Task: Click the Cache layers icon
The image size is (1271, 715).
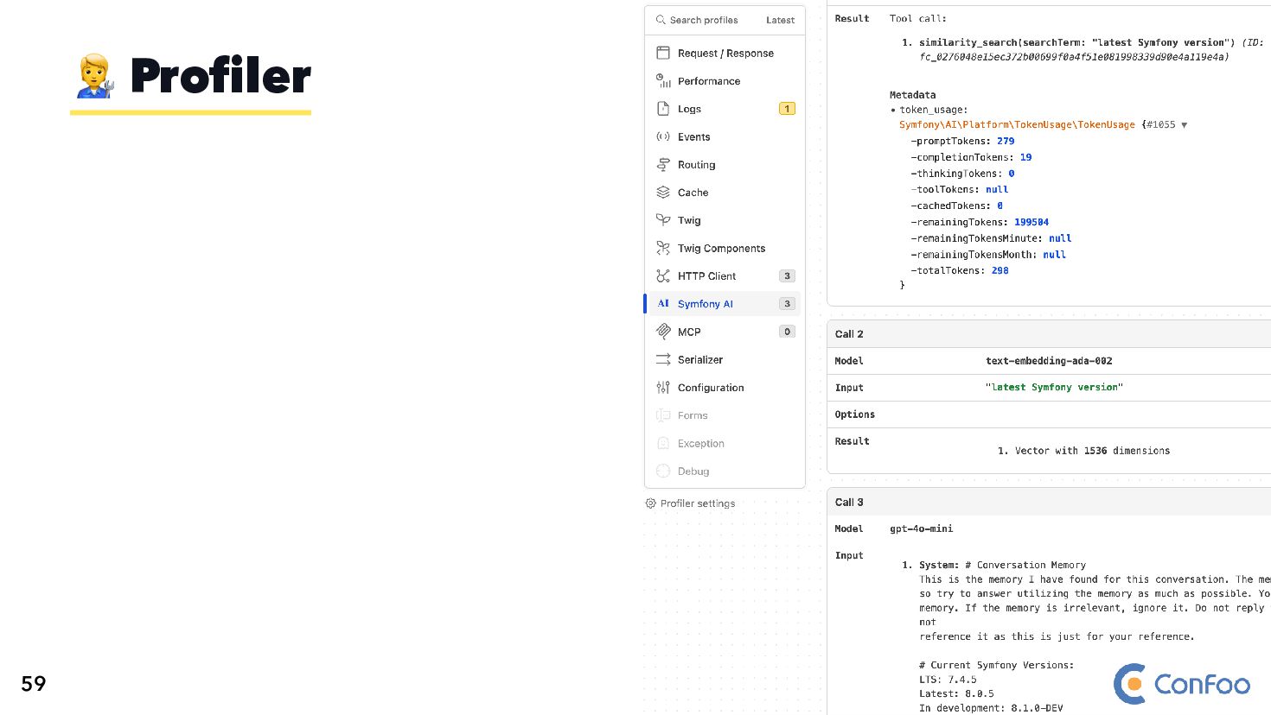Action: point(663,193)
